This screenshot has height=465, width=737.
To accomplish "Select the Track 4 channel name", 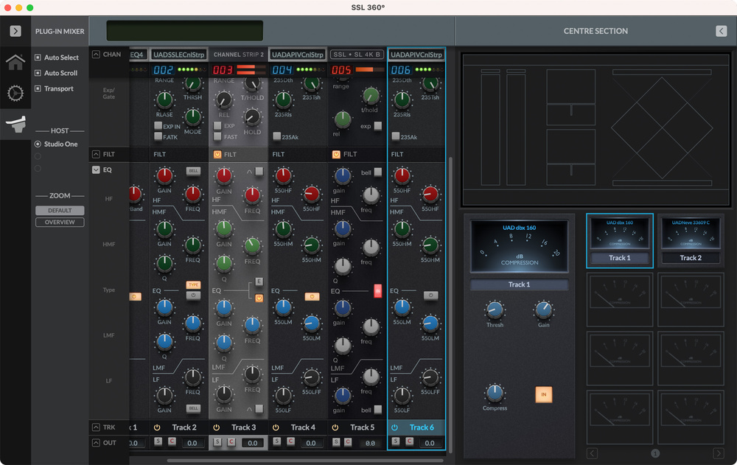I will [x=302, y=427].
